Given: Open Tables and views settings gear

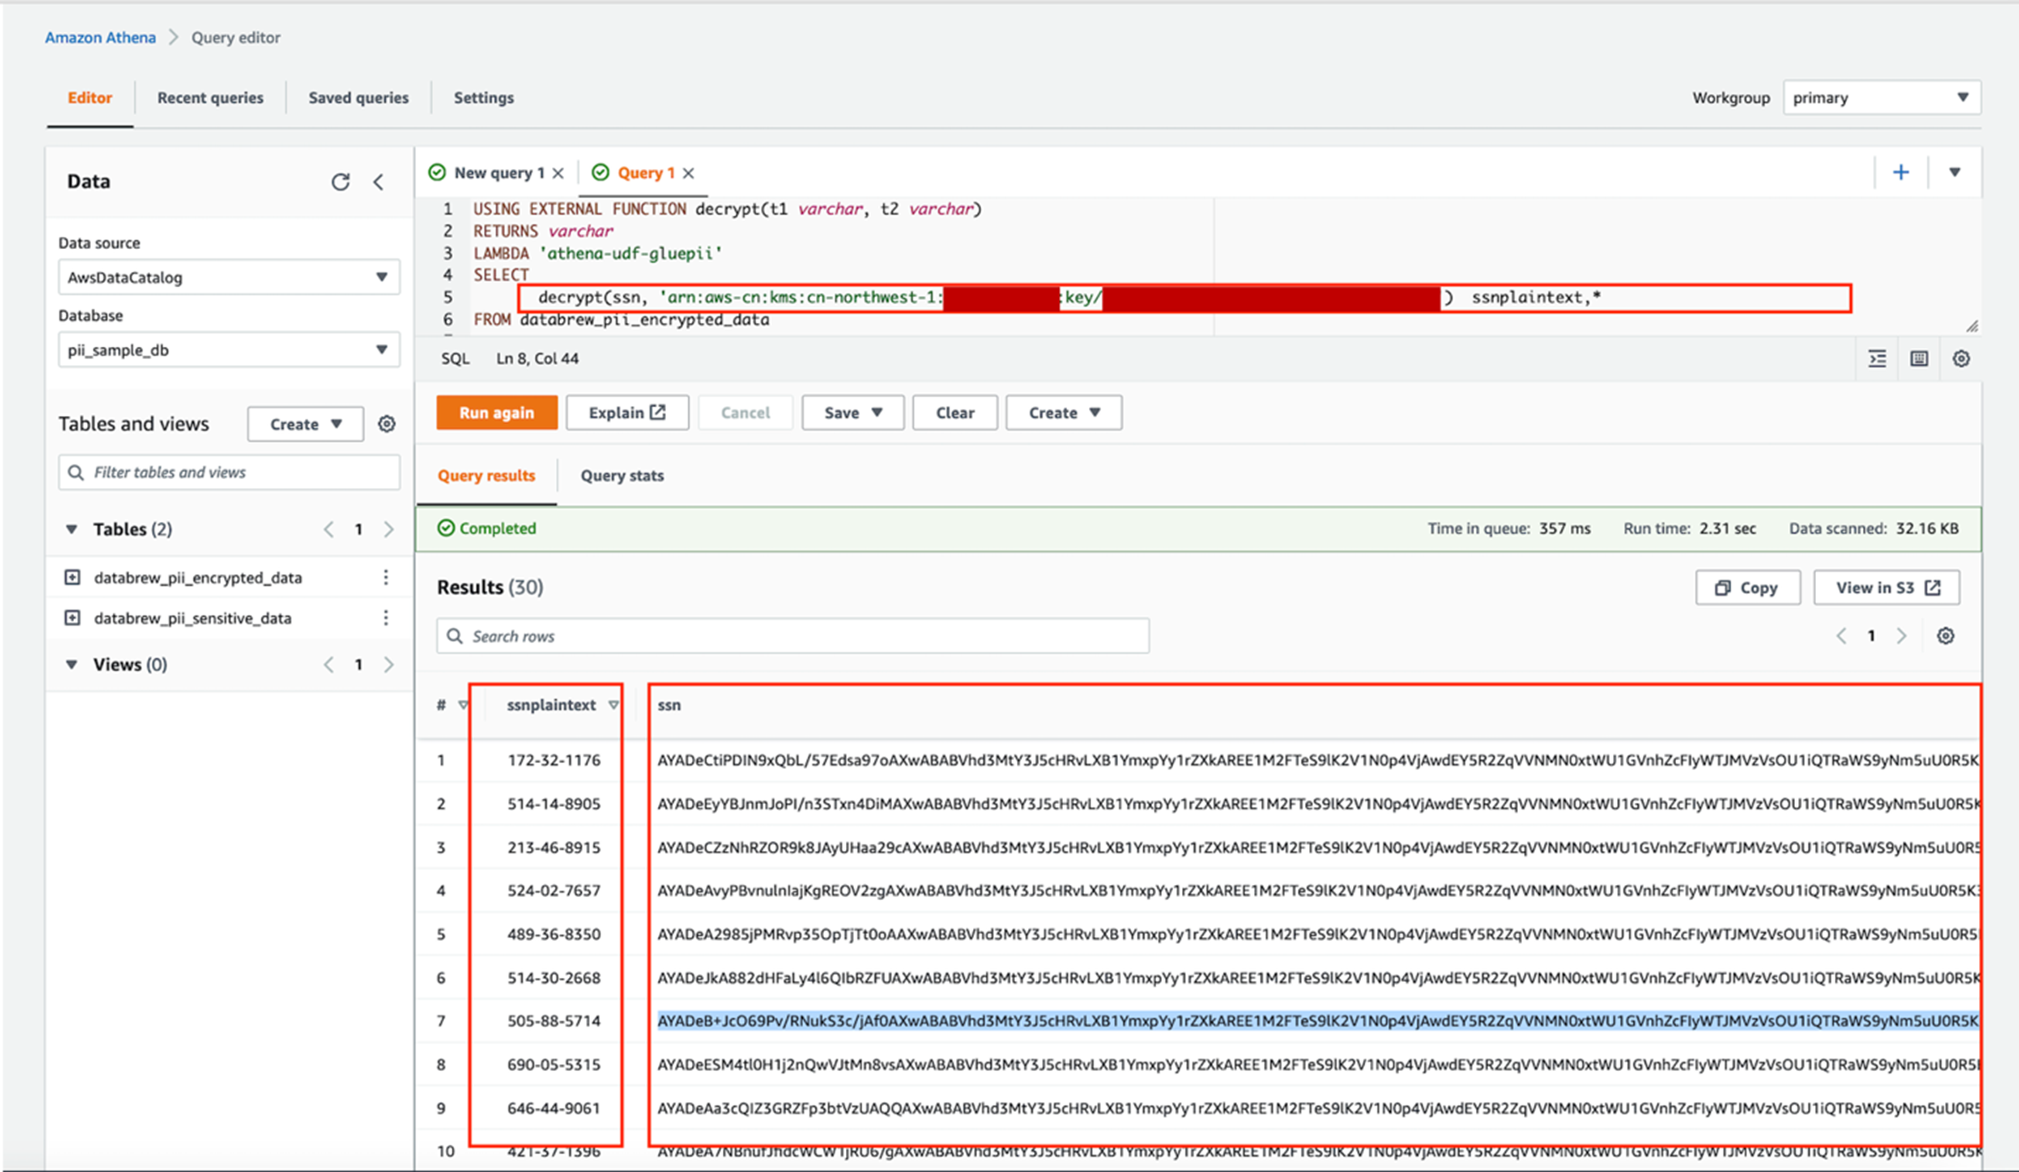Looking at the screenshot, I should click(x=387, y=424).
